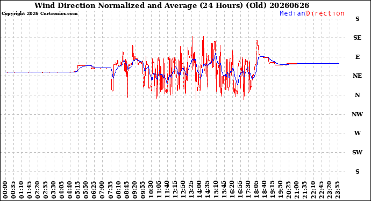Viewport: 371px width, 201px height.
Task: Click the 07:00 time label
Action: coord(102,190)
